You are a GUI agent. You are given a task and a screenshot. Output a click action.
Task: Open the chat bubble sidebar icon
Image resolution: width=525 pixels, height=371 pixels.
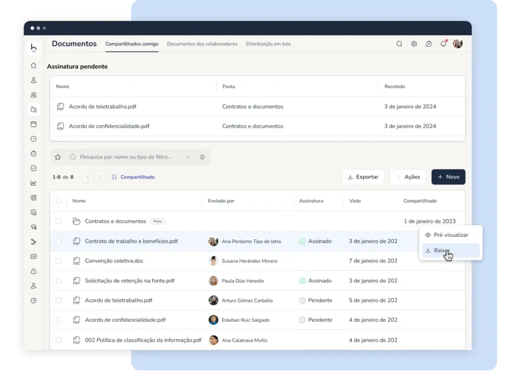pos(33,213)
